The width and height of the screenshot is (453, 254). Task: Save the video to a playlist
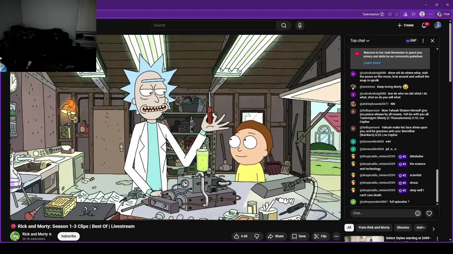click(299, 236)
